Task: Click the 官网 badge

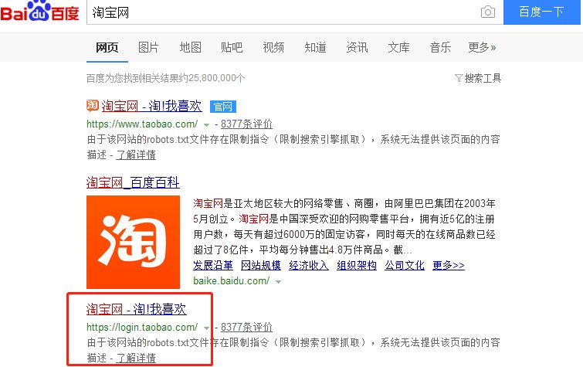Action: 222,107
